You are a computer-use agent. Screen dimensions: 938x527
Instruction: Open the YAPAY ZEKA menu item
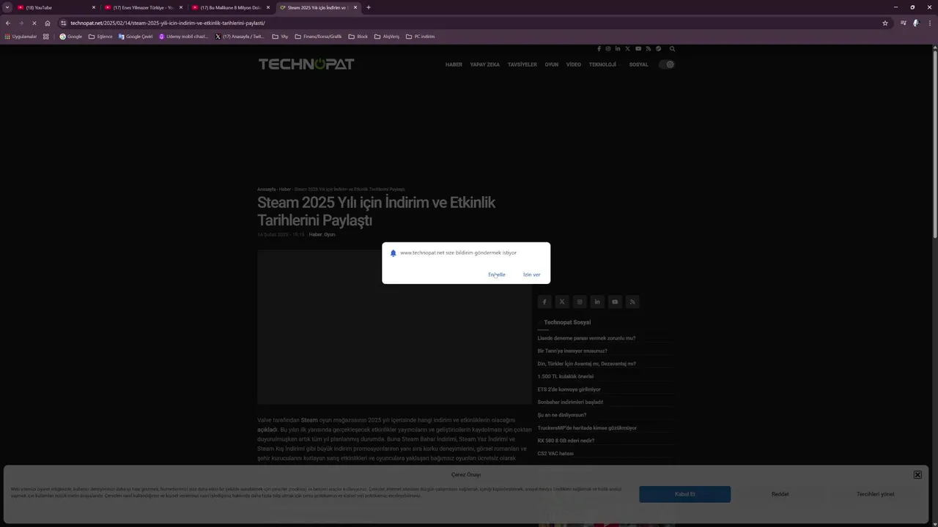click(485, 64)
